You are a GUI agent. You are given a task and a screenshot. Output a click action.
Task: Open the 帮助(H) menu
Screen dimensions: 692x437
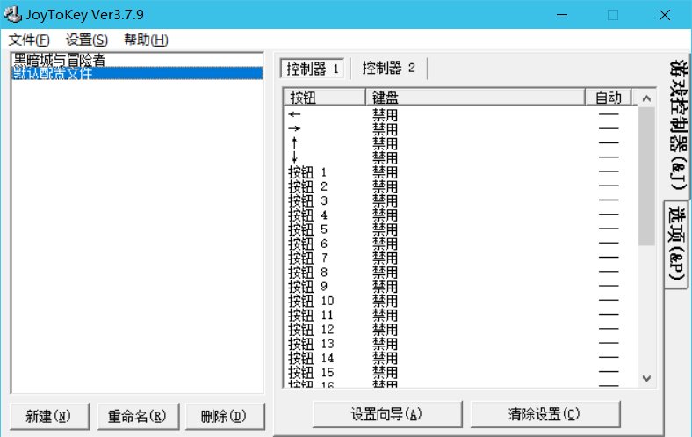point(146,40)
